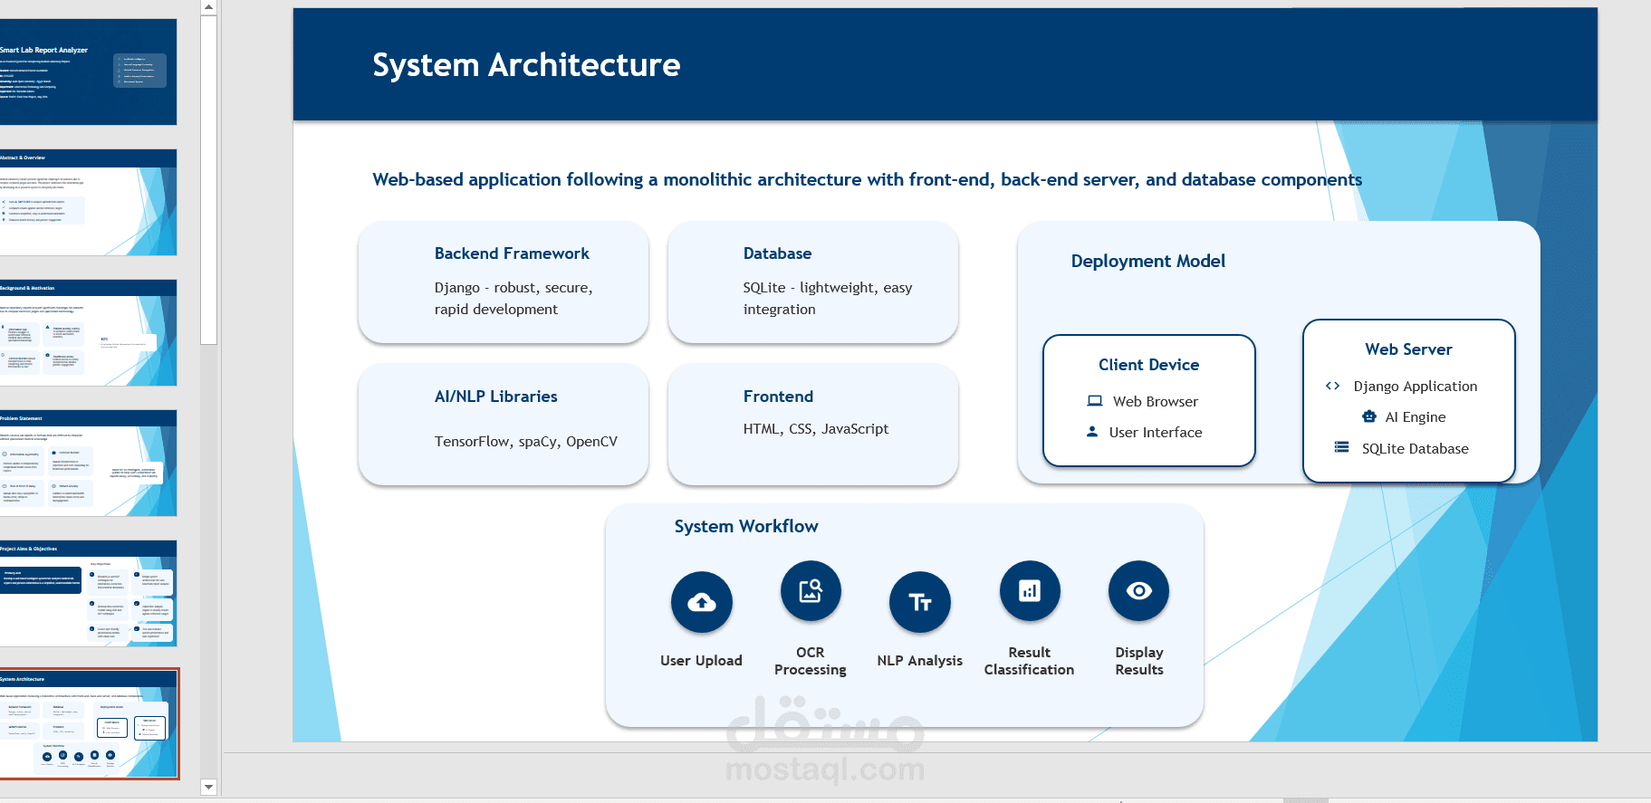The height and width of the screenshot is (803, 1651).
Task: Click the OCR Processing caption
Action: (811, 661)
